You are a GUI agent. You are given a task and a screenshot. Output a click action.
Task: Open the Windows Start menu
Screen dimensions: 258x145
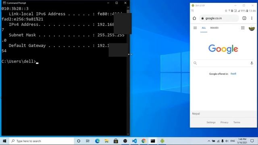4,141
